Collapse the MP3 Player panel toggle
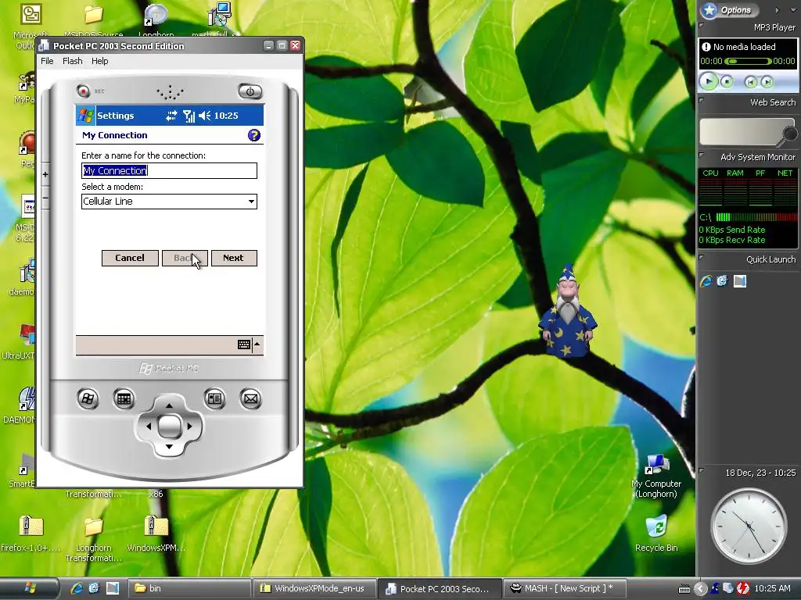 (x=702, y=25)
